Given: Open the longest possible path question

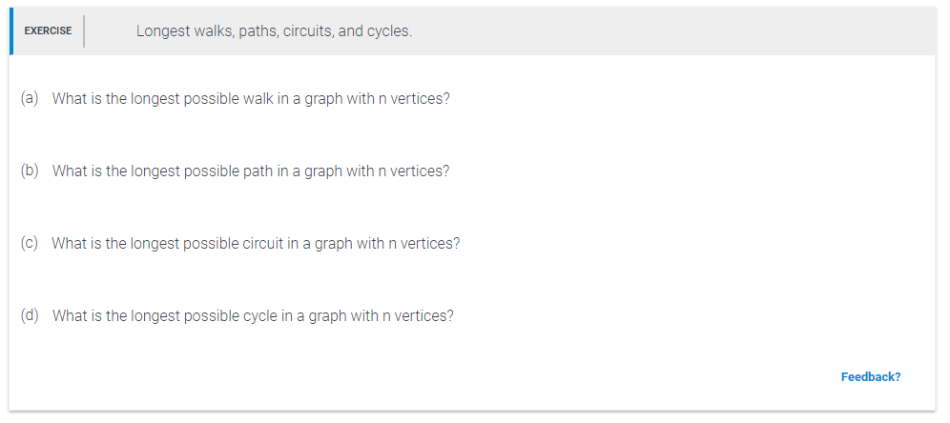Looking at the screenshot, I should point(251,171).
